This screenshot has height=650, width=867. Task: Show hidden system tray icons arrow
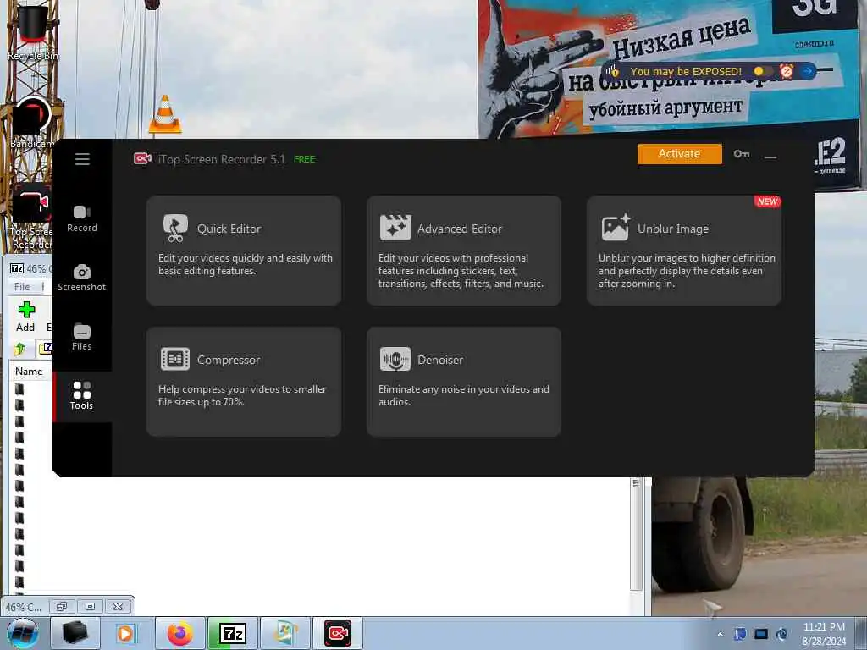720,635
